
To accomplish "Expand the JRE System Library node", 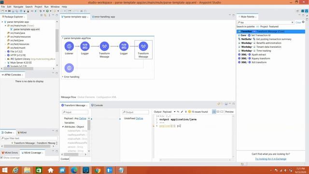I will click(5, 59).
